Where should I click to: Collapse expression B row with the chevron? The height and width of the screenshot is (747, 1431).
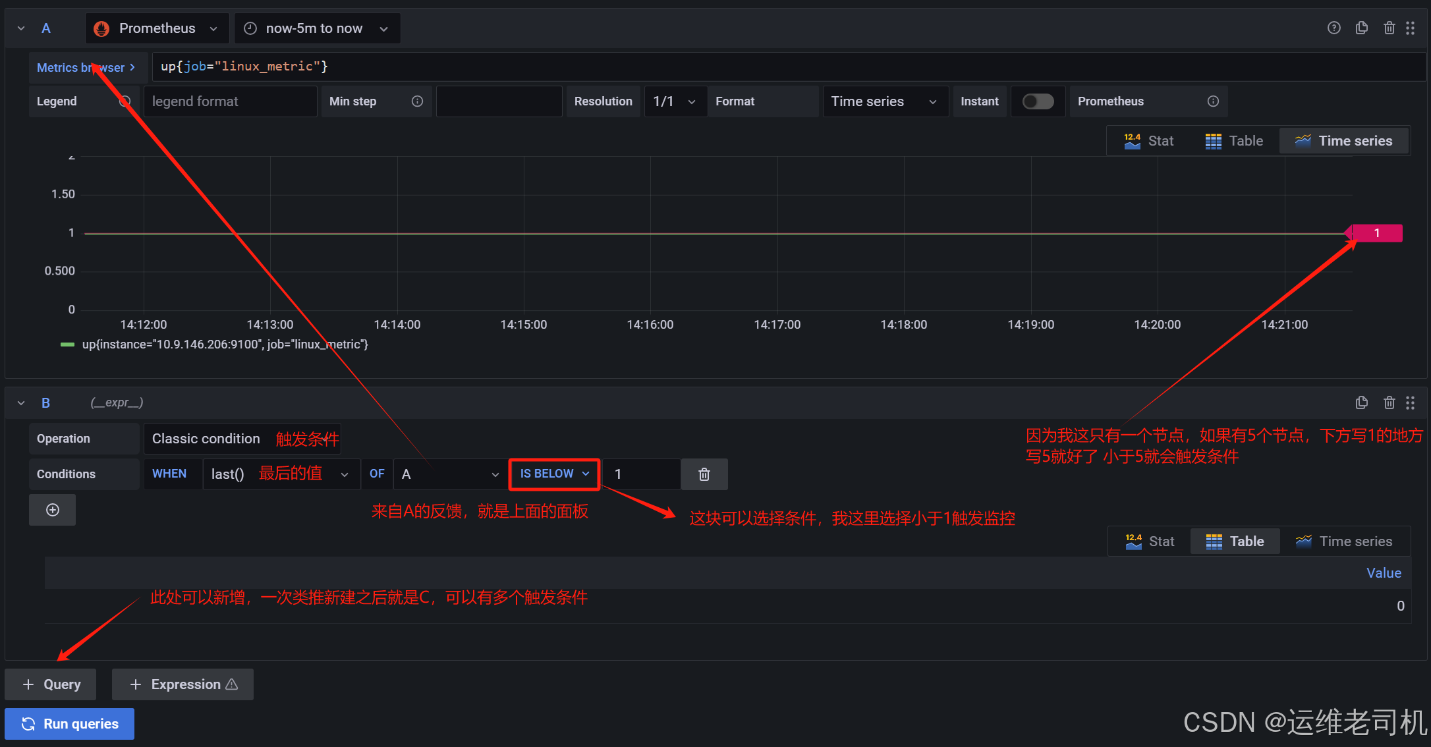pyautogui.click(x=21, y=402)
